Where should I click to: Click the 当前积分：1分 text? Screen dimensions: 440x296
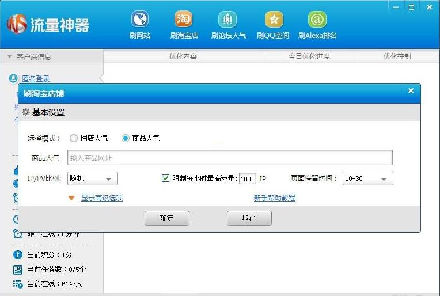click(50, 255)
